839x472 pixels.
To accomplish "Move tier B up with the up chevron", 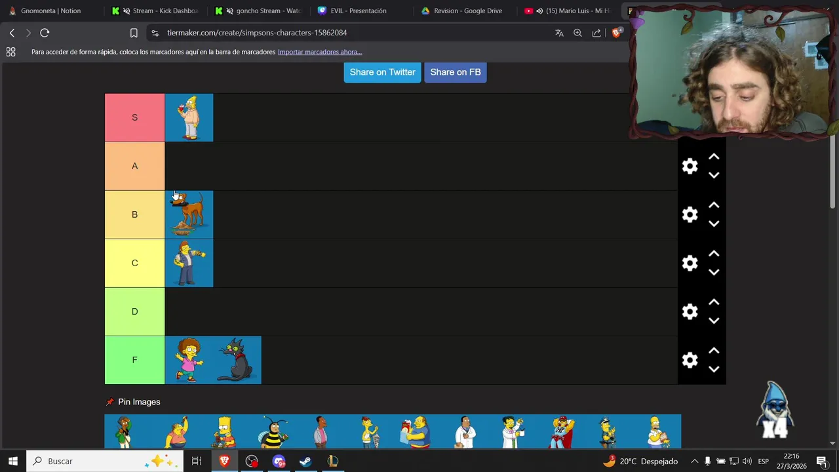I will pyautogui.click(x=714, y=206).
